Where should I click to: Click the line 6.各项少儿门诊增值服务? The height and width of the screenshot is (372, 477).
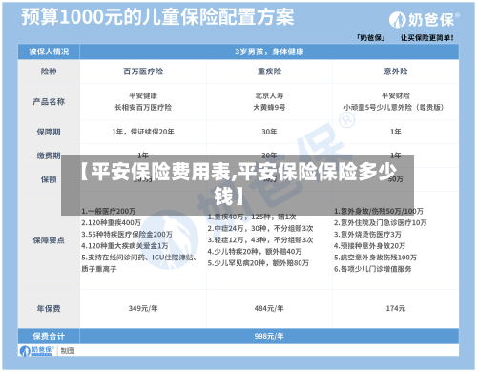(x=372, y=269)
